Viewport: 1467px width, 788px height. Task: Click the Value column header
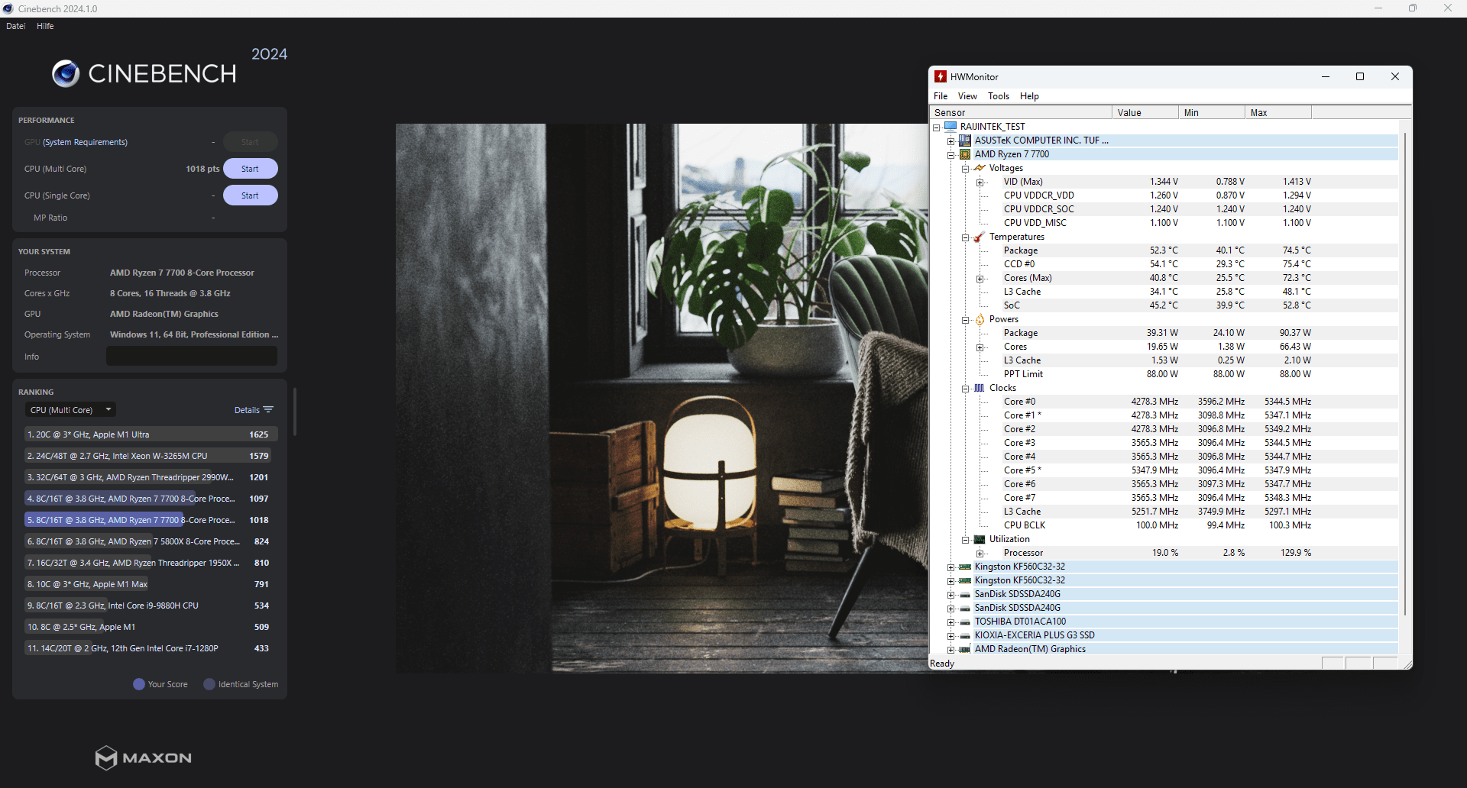[x=1145, y=112]
